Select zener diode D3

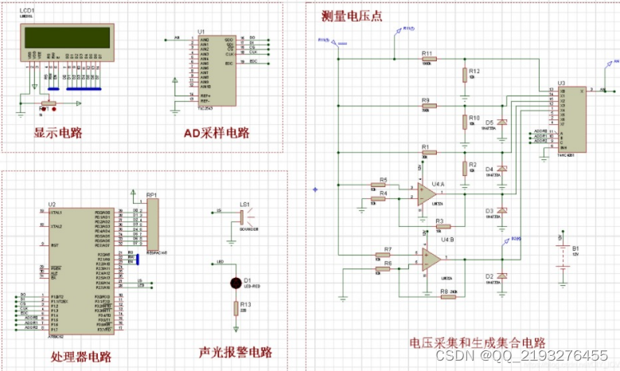(502, 210)
